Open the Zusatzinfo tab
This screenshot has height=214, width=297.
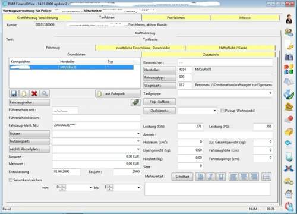point(208,55)
